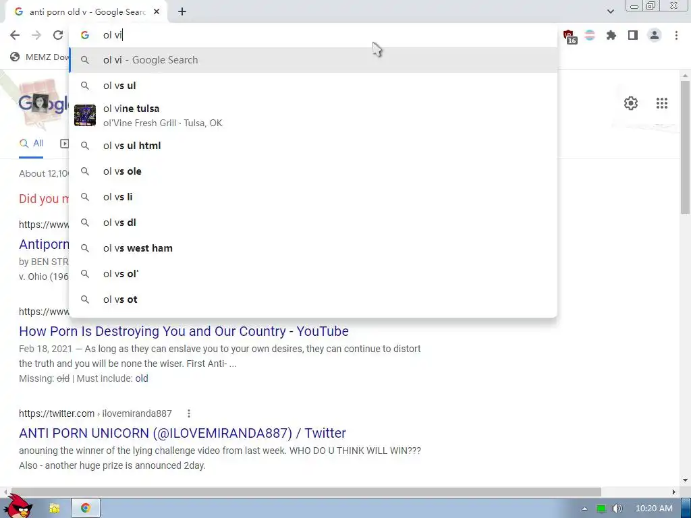The width and height of the screenshot is (691, 518).
Task: Click the ol'Vine Fresh Grill thumbnail
Action: [84, 115]
